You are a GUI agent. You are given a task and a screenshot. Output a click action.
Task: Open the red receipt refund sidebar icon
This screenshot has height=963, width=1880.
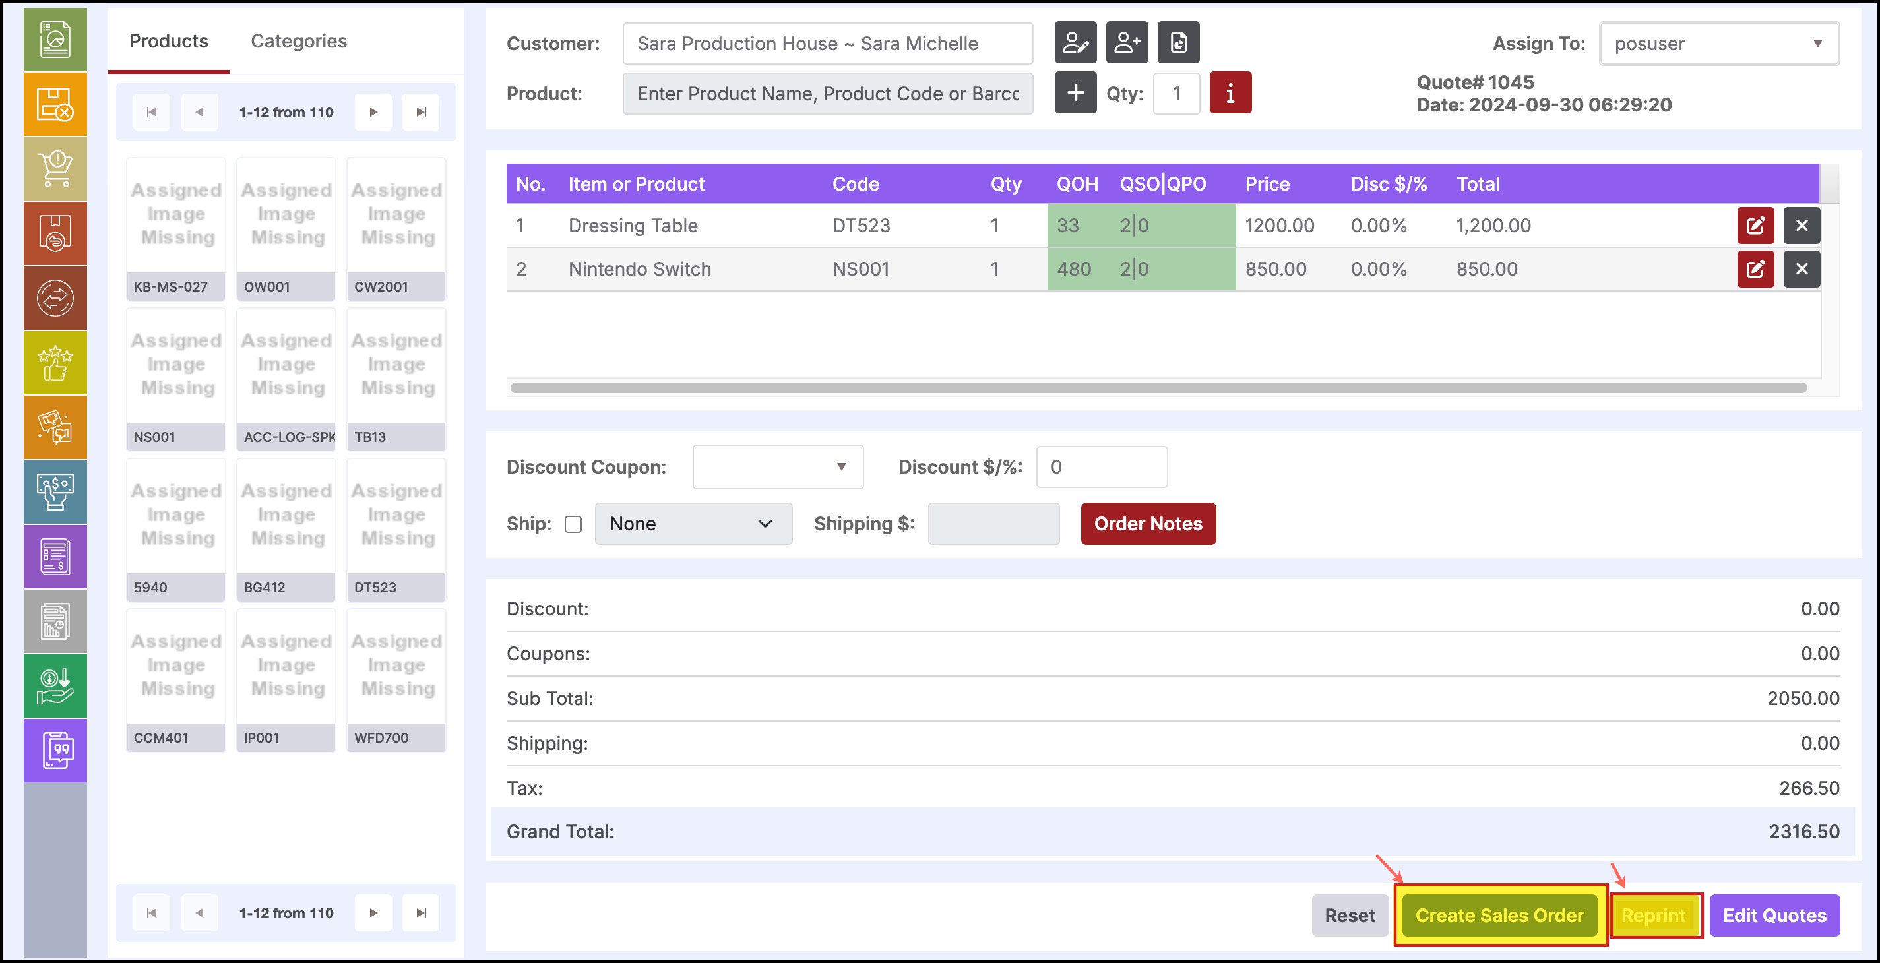(x=55, y=233)
